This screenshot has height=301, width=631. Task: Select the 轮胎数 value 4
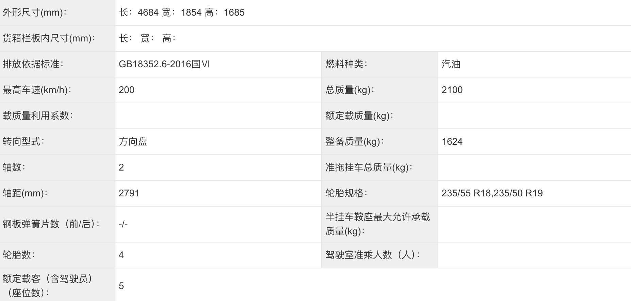(122, 255)
